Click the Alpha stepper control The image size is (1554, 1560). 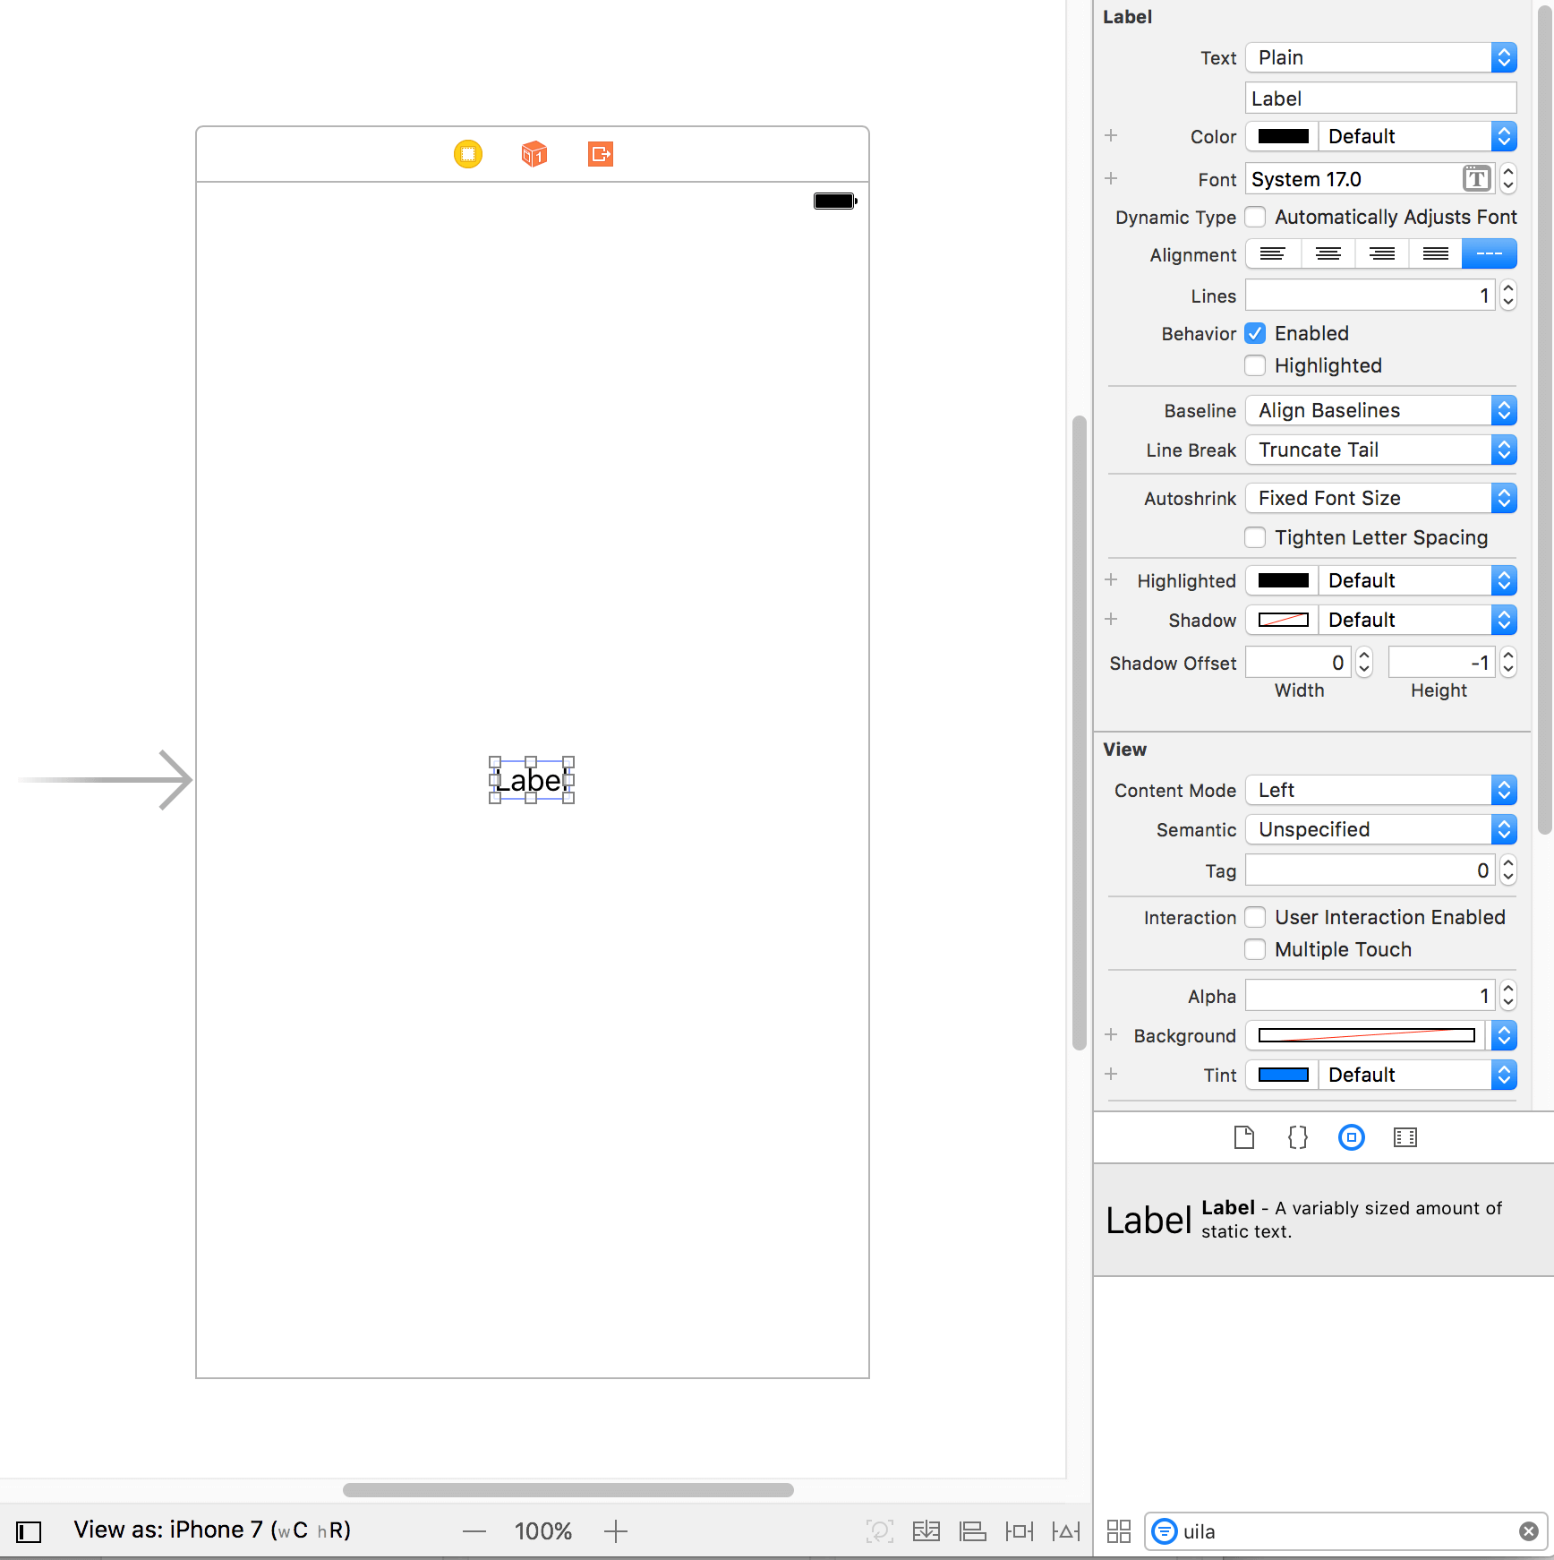(1508, 995)
